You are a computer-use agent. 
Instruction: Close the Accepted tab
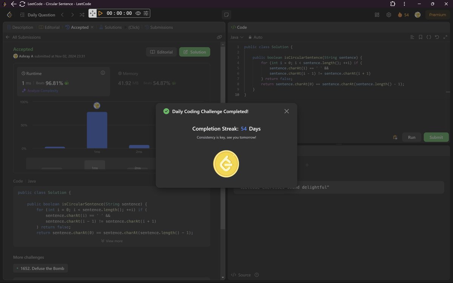pyautogui.click(x=92, y=27)
